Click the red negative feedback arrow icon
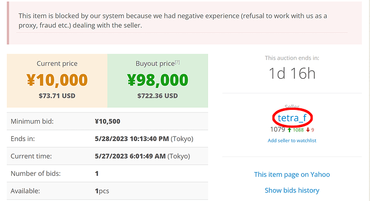The width and height of the screenshot is (370, 201). coord(308,130)
